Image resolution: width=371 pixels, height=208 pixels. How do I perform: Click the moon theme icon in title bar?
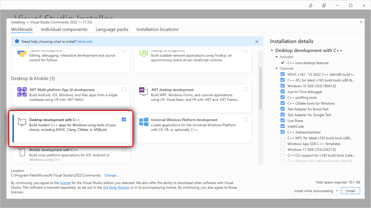click(x=310, y=5)
